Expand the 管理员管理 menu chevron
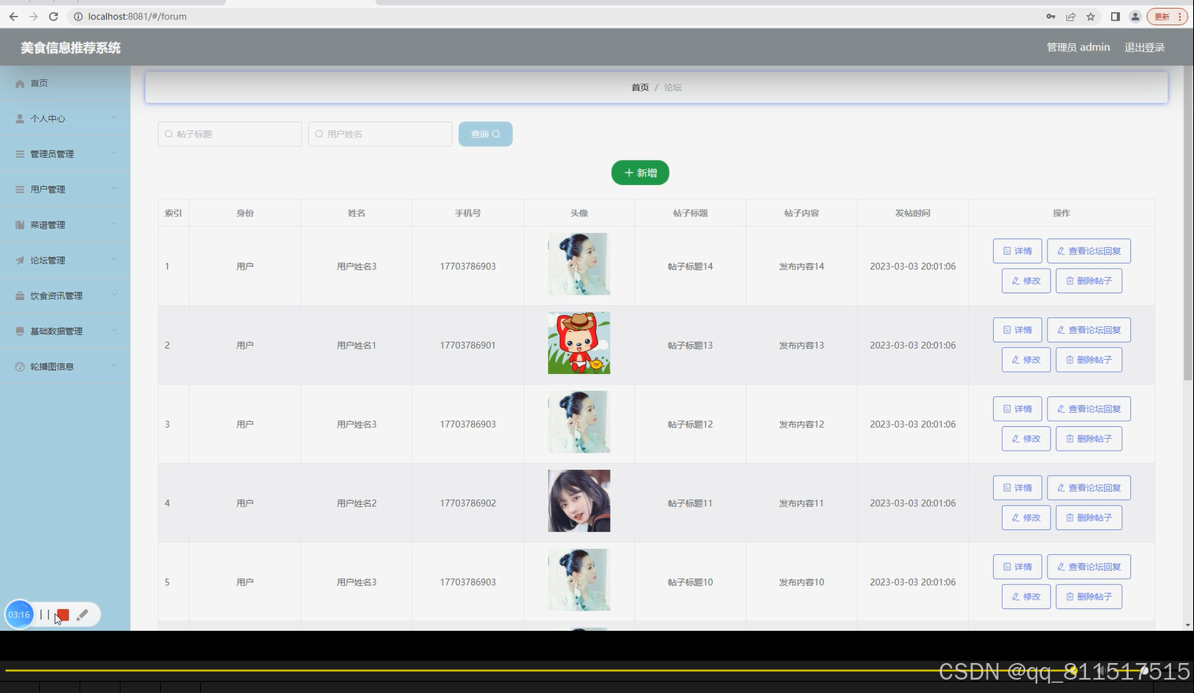The height and width of the screenshot is (693, 1194). click(114, 154)
